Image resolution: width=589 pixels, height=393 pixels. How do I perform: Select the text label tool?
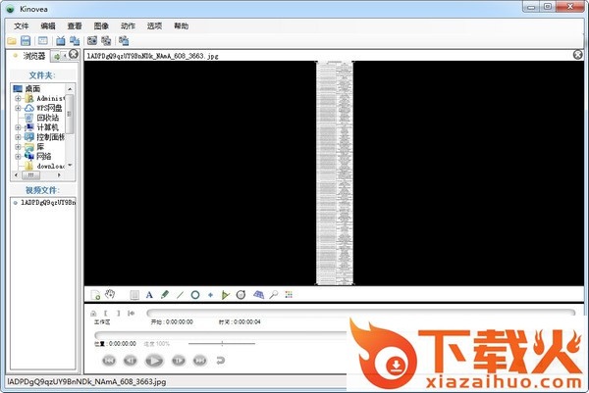149,294
